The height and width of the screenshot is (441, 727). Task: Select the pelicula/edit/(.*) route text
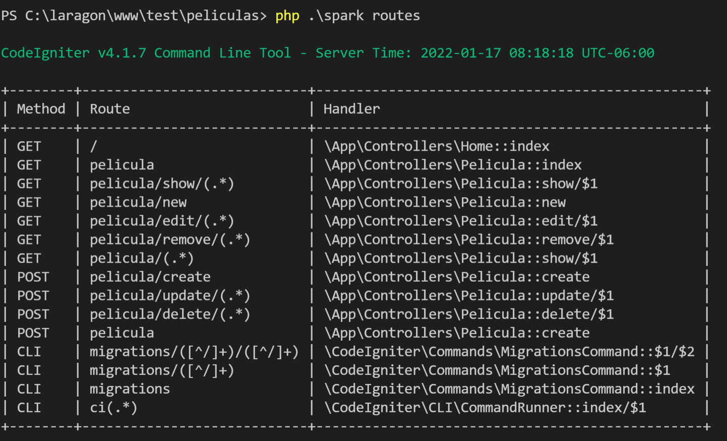(x=162, y=221)
